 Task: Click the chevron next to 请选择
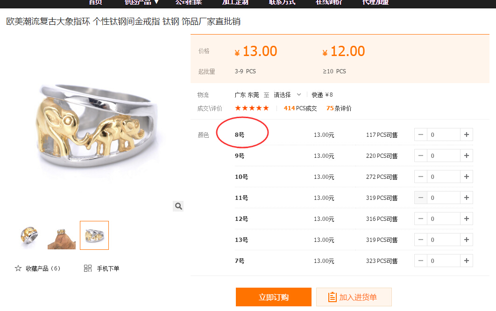point(299,95)
